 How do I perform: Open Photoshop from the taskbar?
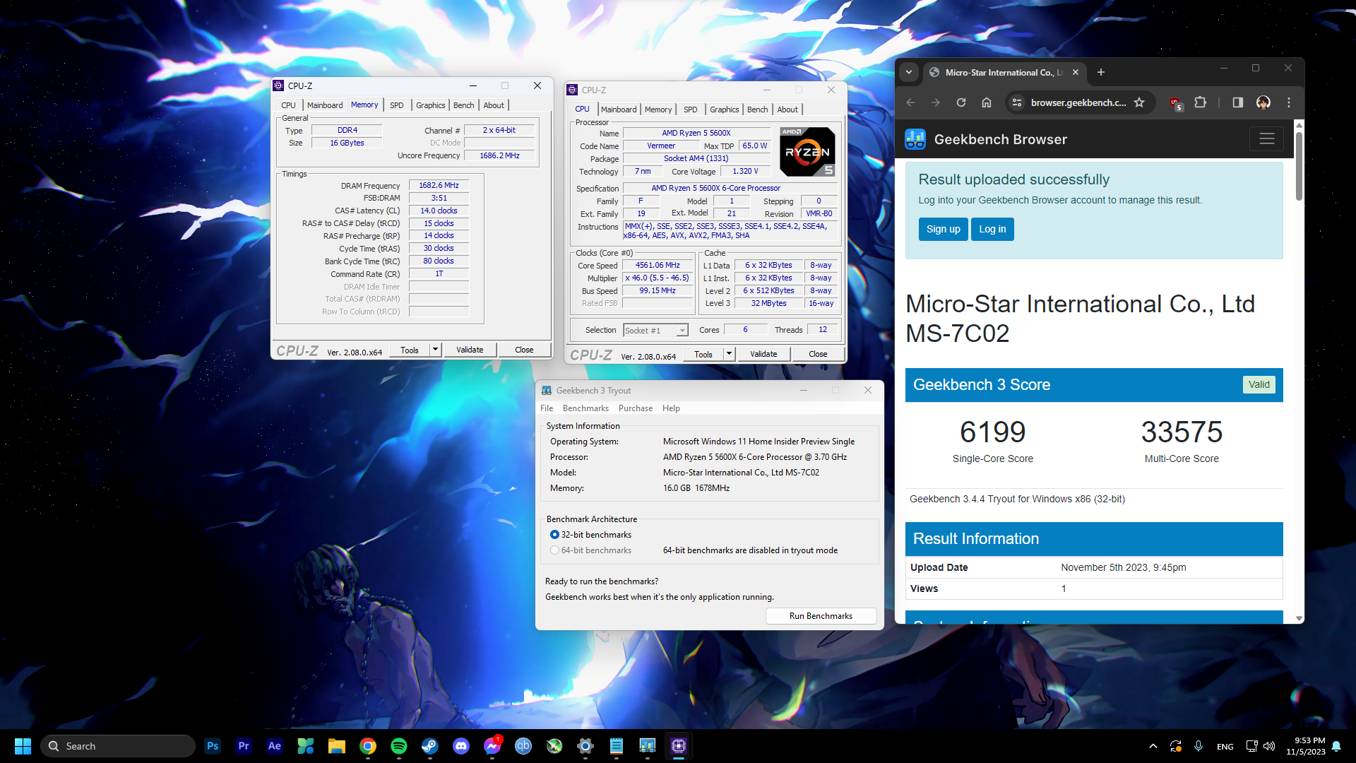213,746
